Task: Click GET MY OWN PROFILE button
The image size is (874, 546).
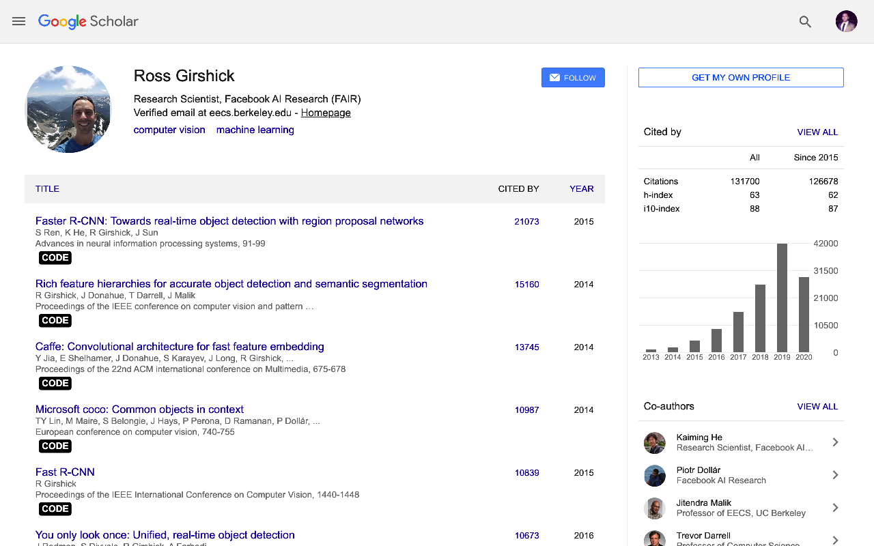Action: (741, 78)
